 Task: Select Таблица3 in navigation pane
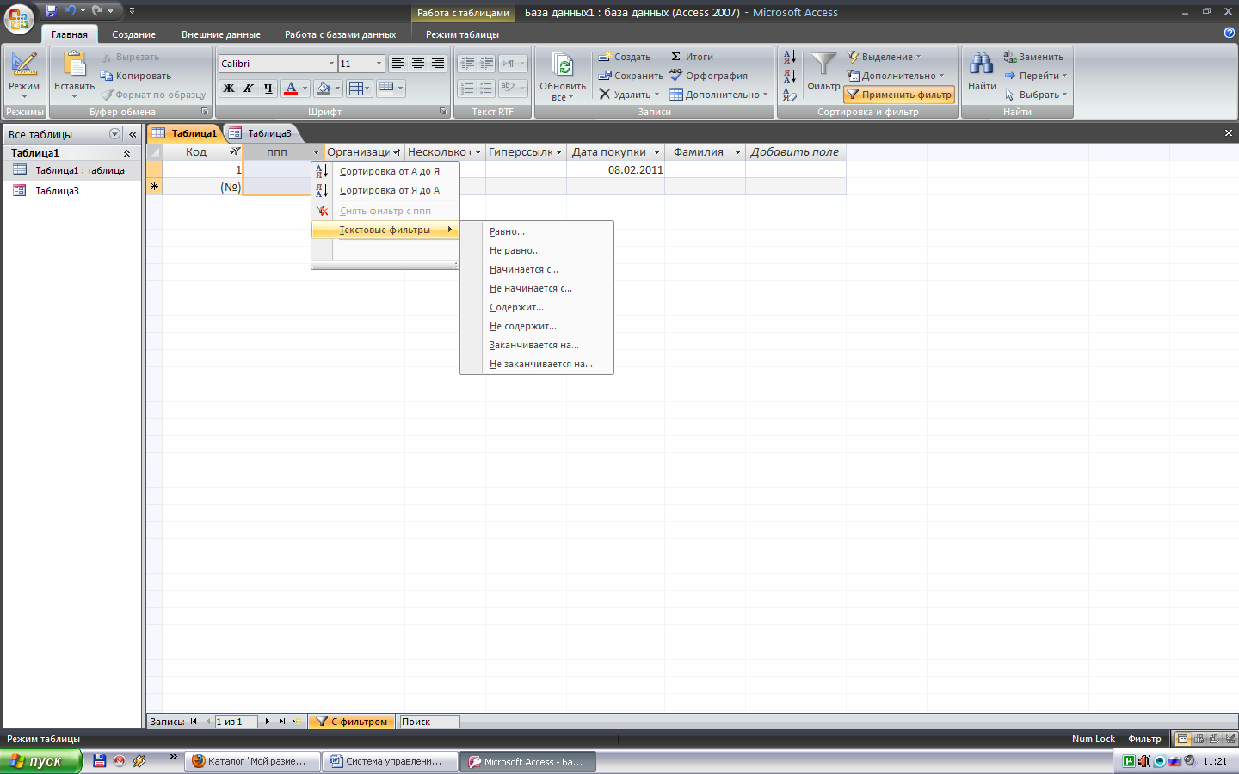tap(72, 191)
